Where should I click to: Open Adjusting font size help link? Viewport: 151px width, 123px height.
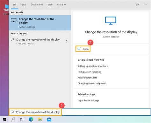pyautogui.click(x=87, y=78)
